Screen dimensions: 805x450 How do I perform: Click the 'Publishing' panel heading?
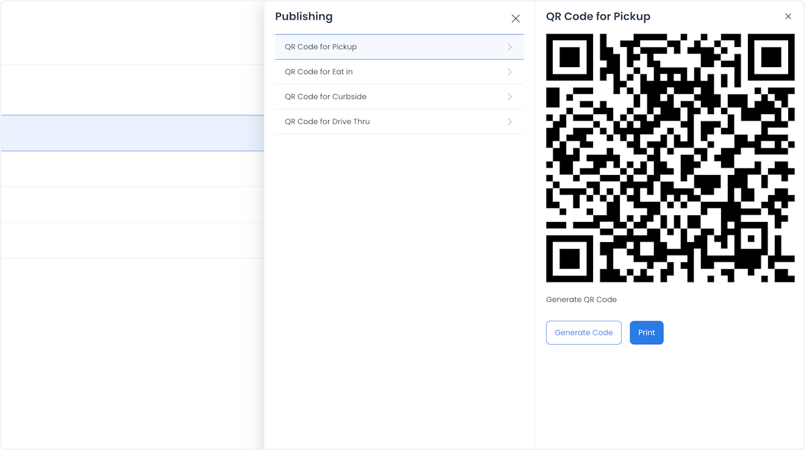pos(304,17)
